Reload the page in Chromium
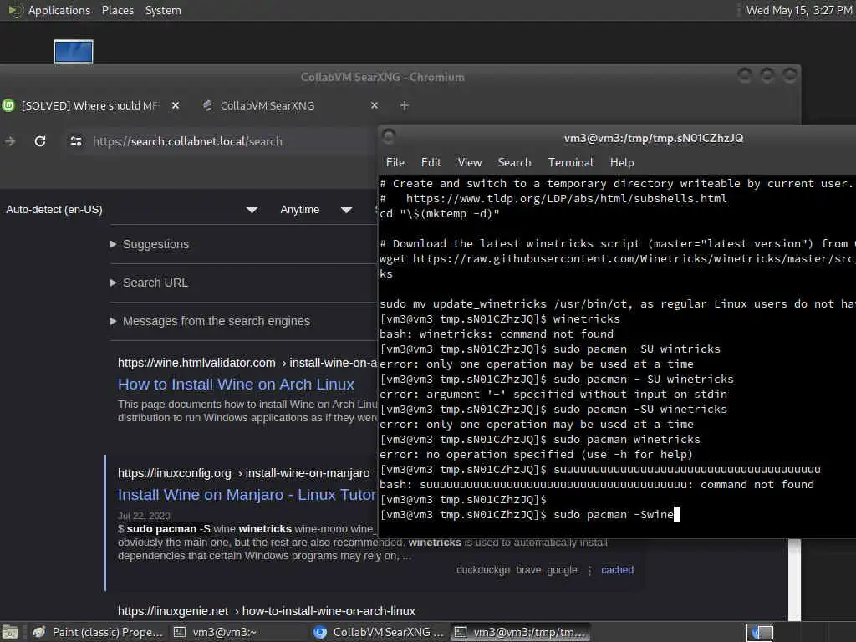The height and width of the screenshot is (642, 856). coord(40,141)
